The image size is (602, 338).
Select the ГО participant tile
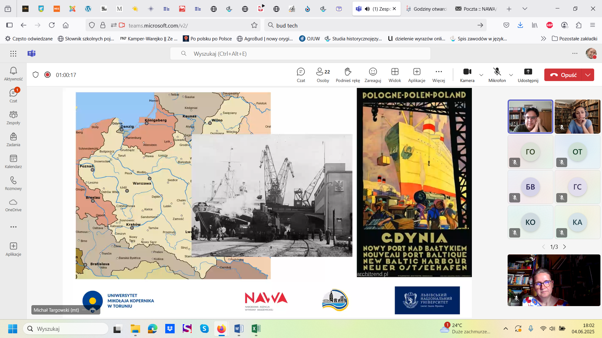pos(530,152)
